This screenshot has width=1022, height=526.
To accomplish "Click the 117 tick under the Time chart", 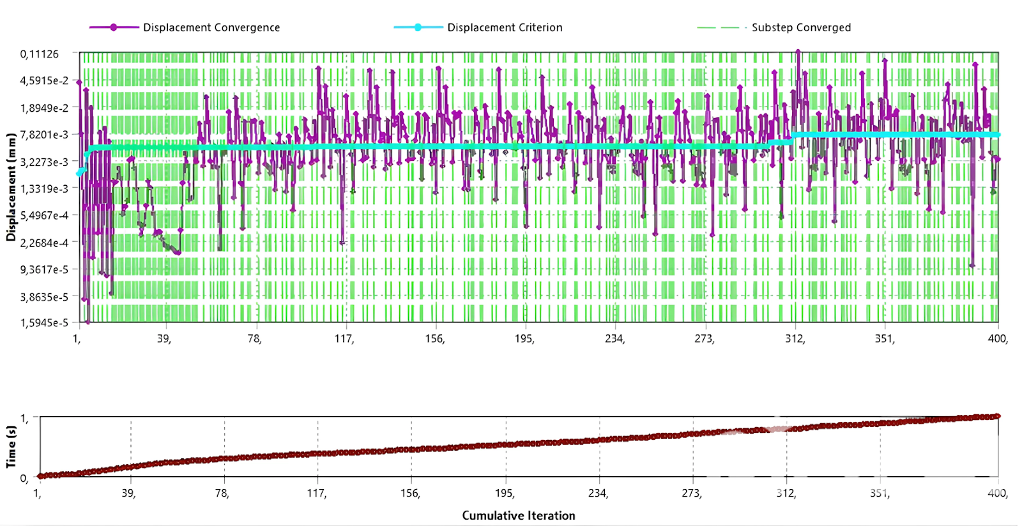I will [x=316, y=493].
